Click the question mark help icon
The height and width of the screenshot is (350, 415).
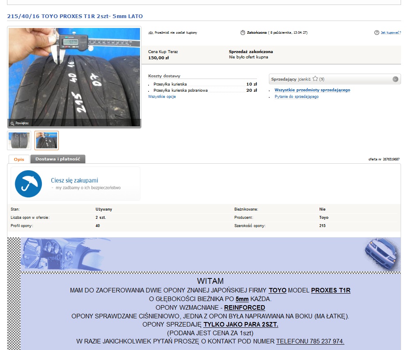coord(376,32)
